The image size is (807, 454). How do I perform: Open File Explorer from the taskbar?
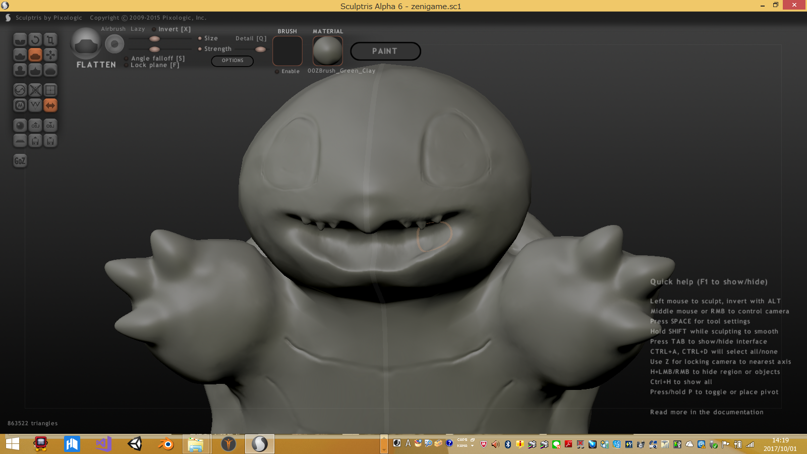click(196, 444)
